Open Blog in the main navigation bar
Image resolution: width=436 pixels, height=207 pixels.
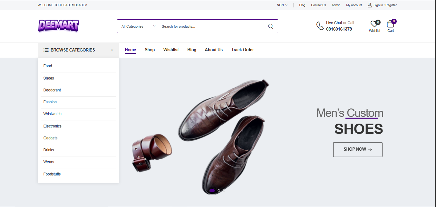[x=192, y=50]
